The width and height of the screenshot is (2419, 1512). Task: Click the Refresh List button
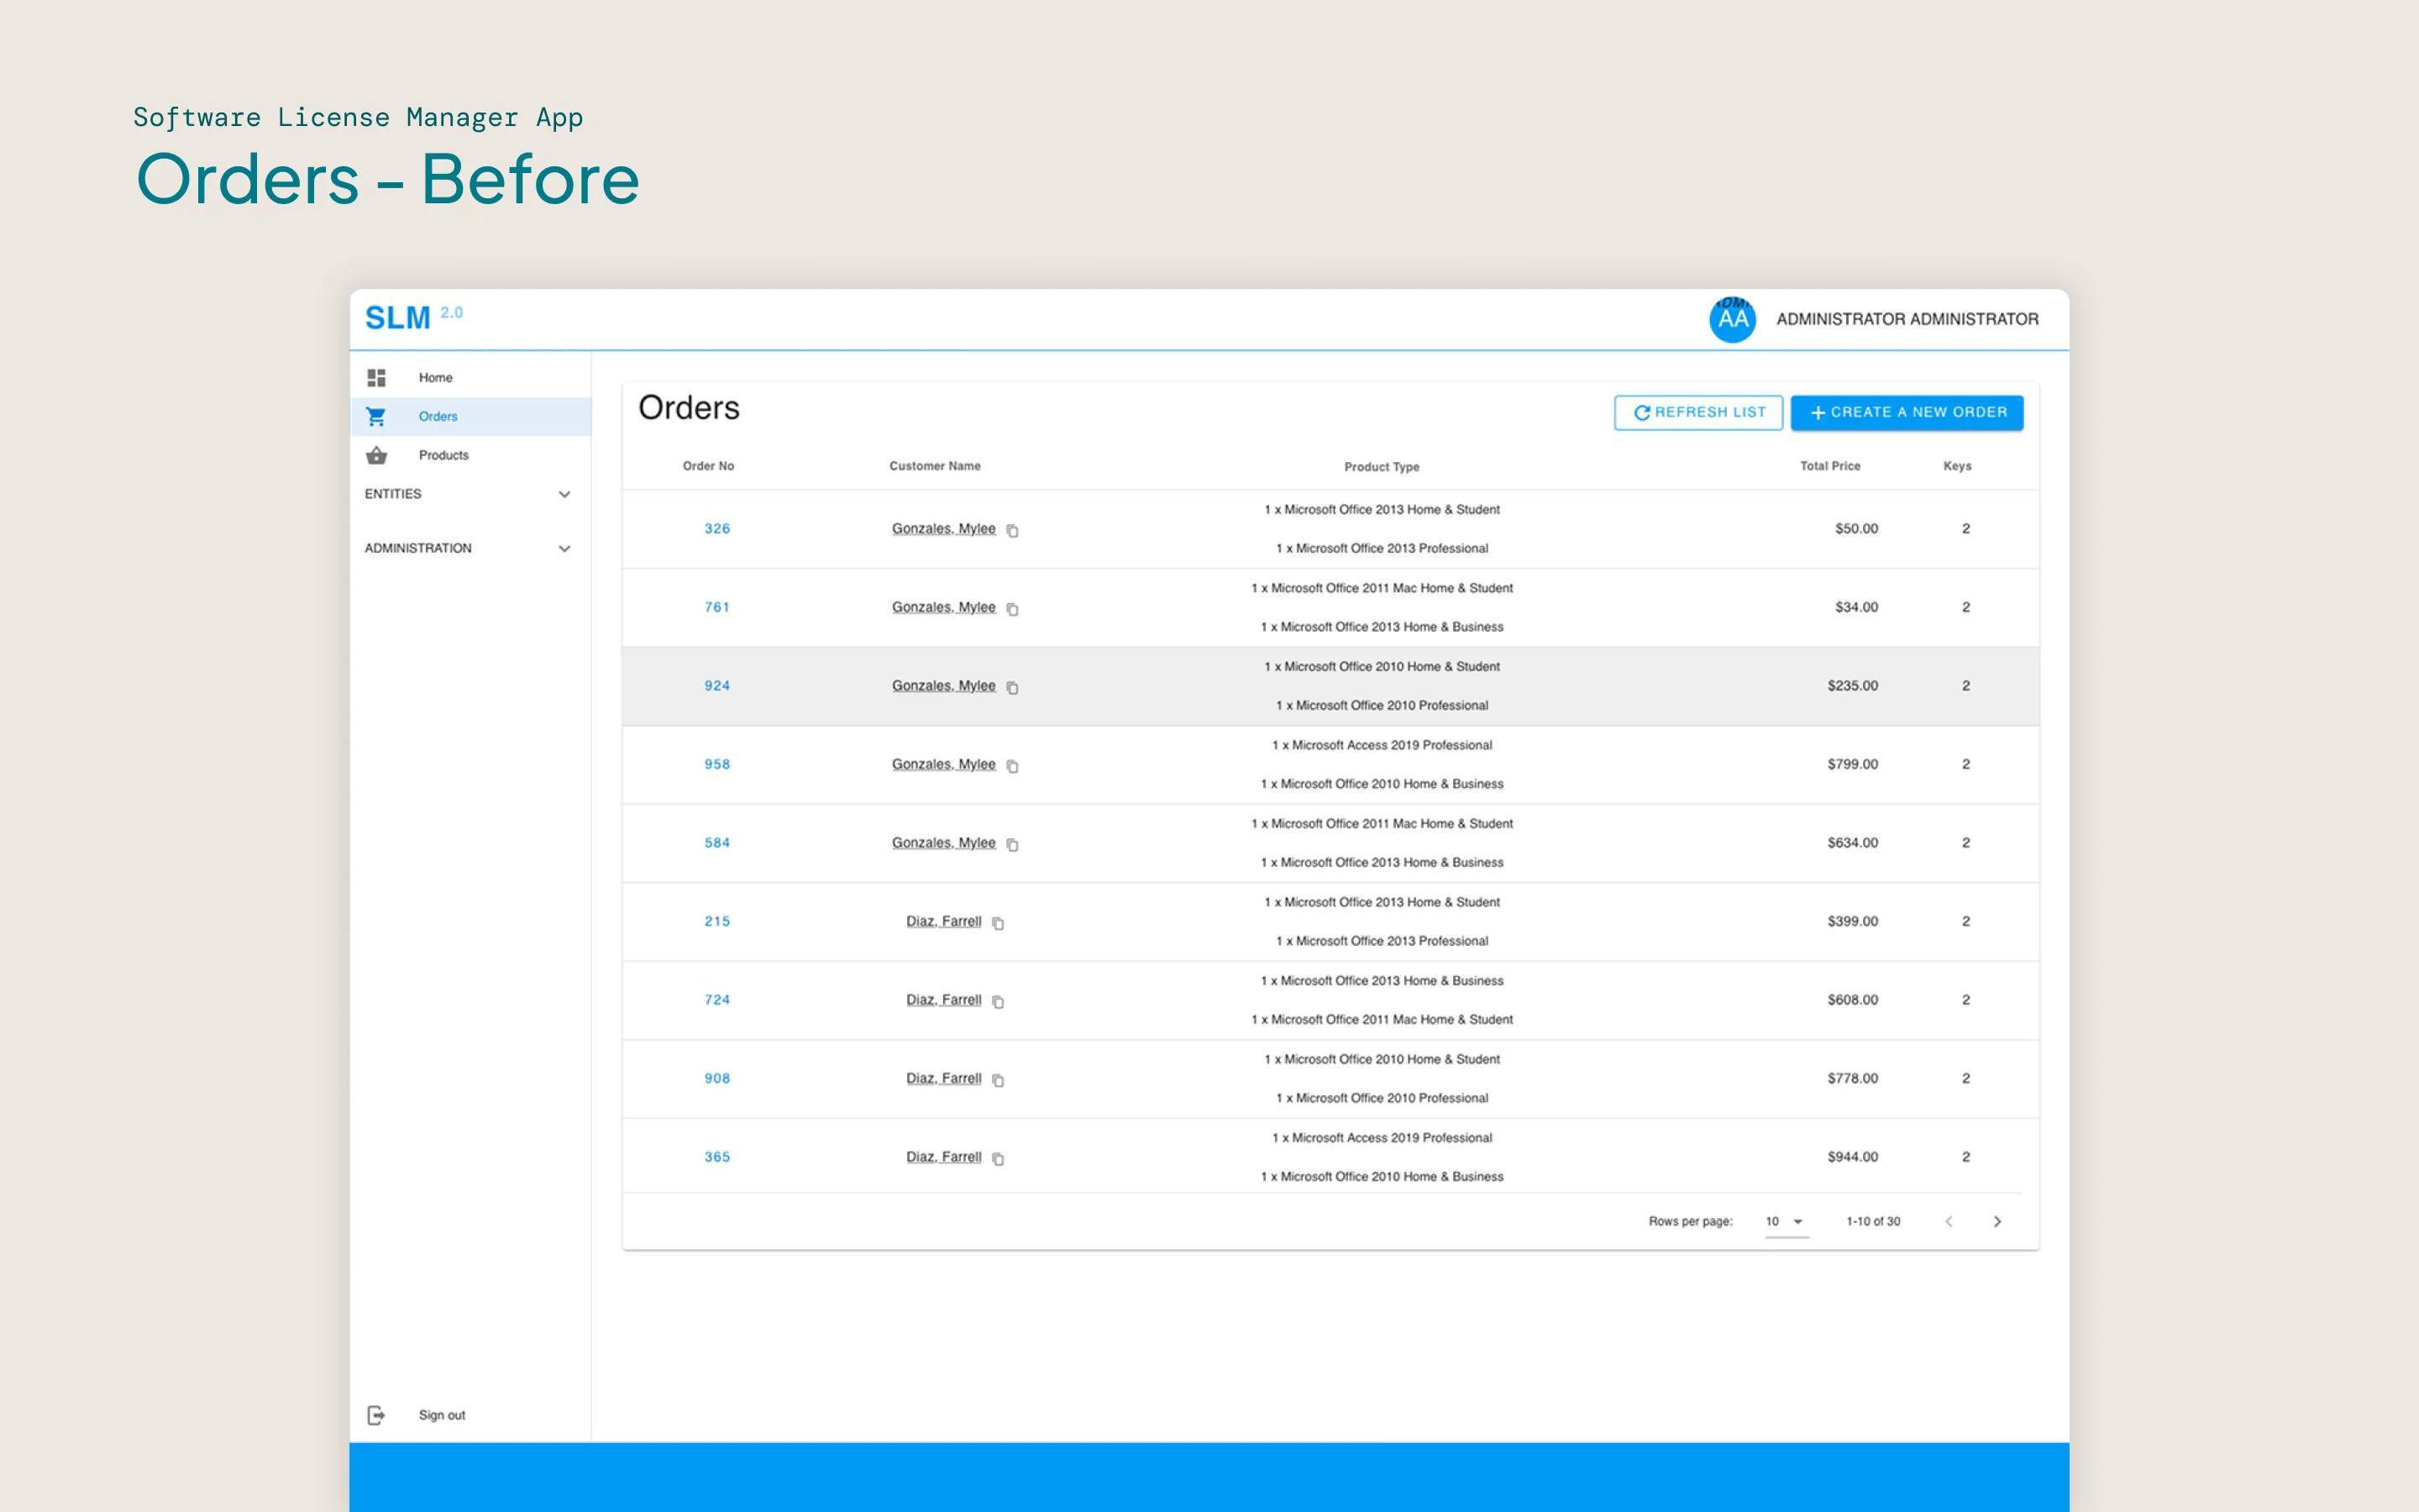click(x=1698, y=412)
